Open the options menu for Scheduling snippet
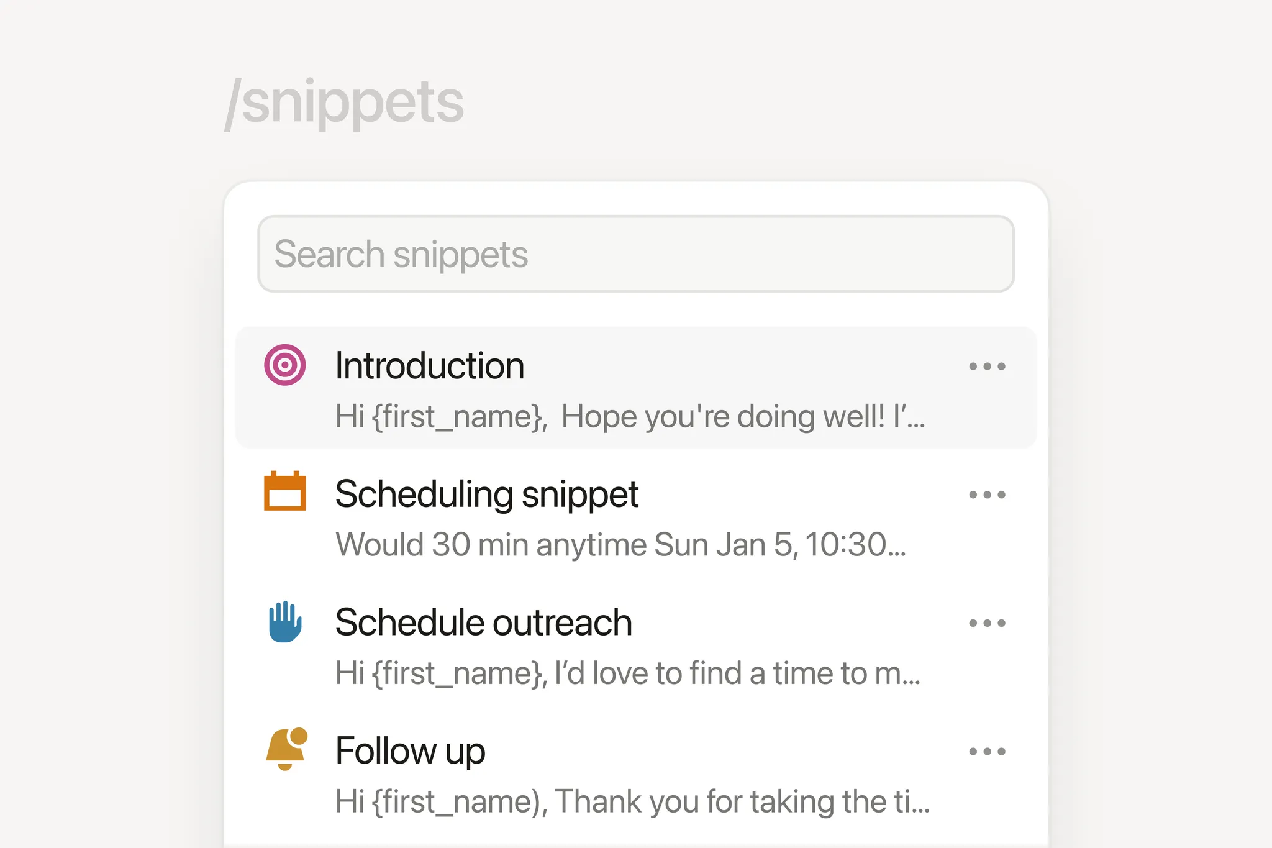 coord(988,494)
